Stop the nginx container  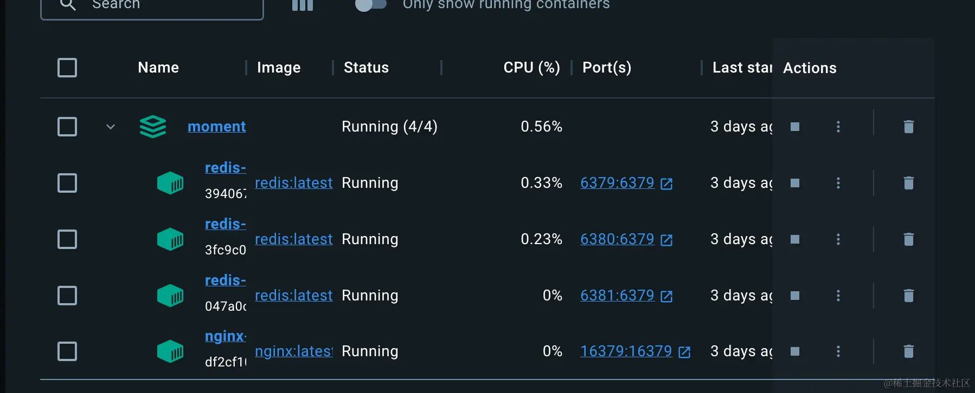pyautogui.click(x=795, y=351)
